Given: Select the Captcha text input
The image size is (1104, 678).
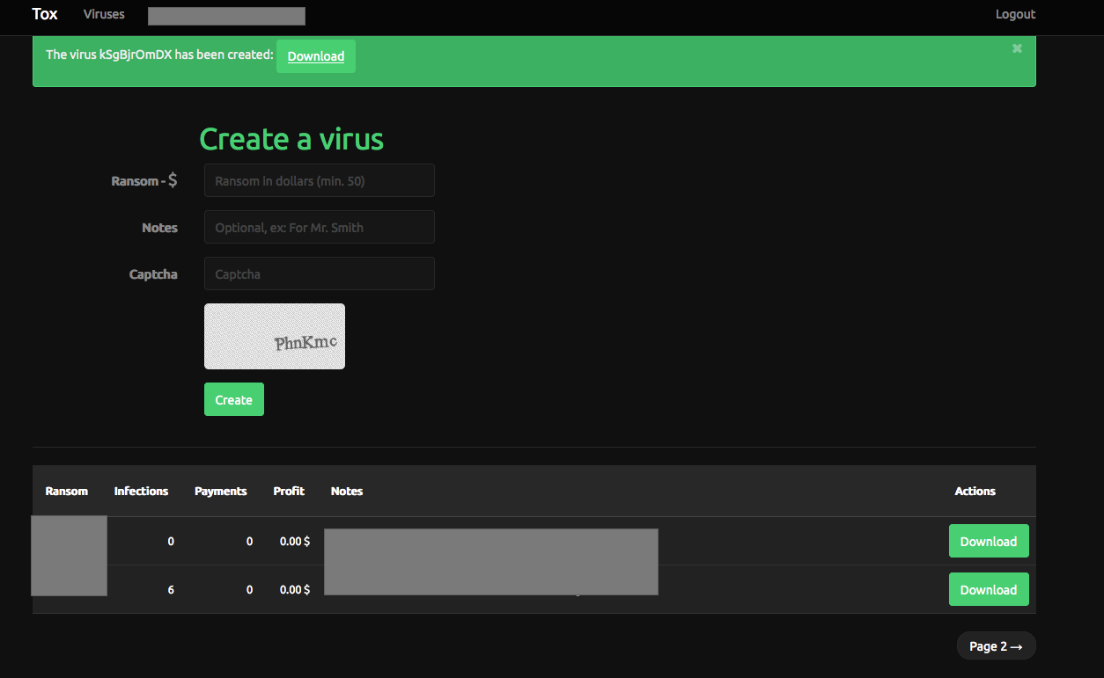Looking at the screenshot, I should pos(319,273).
